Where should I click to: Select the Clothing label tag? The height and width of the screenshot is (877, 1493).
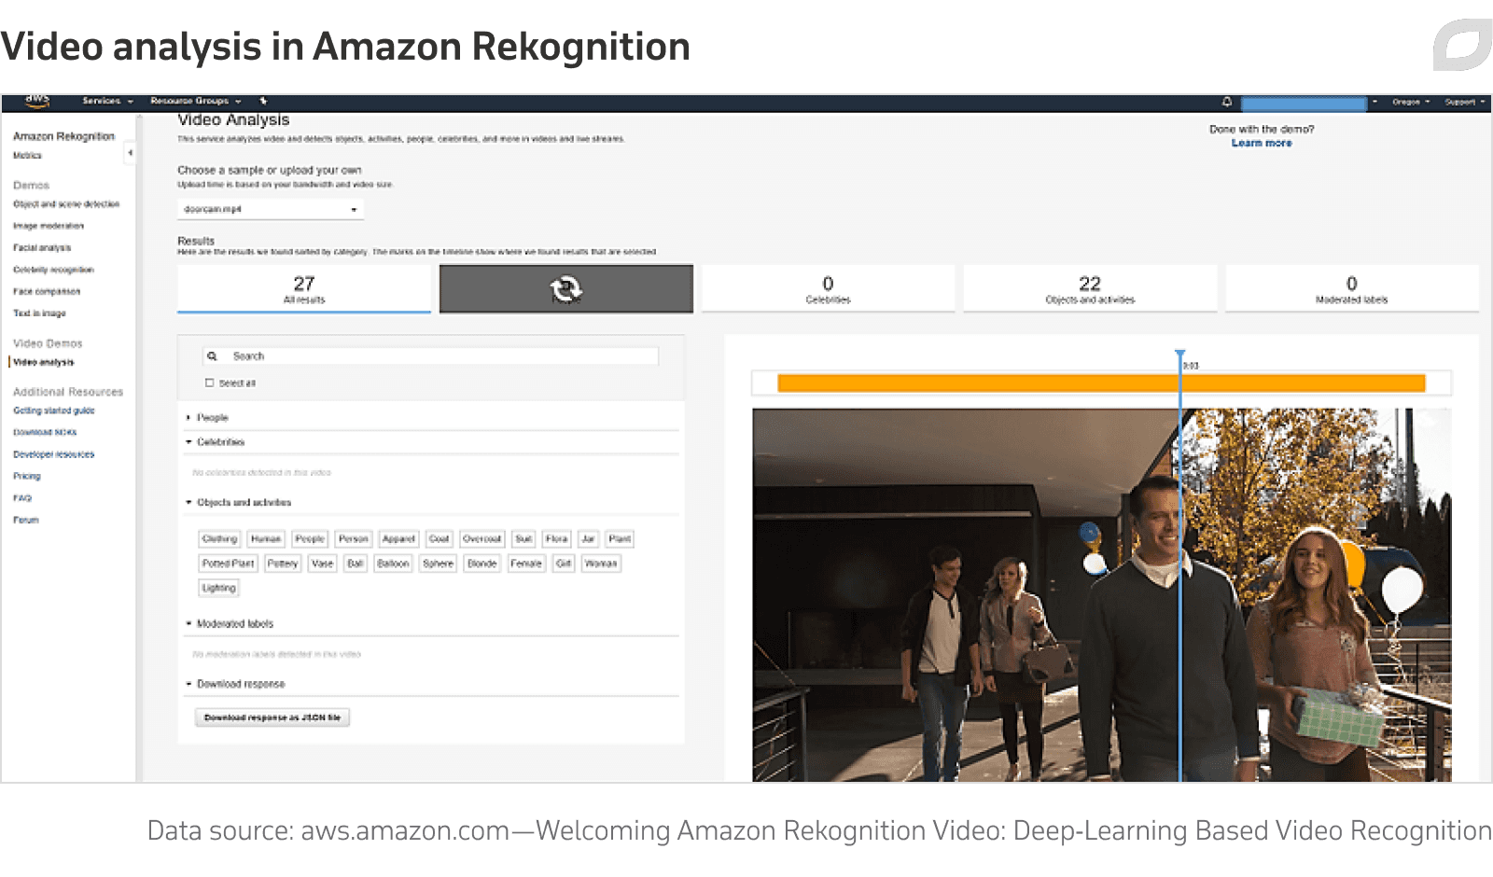tap(220, 539)
